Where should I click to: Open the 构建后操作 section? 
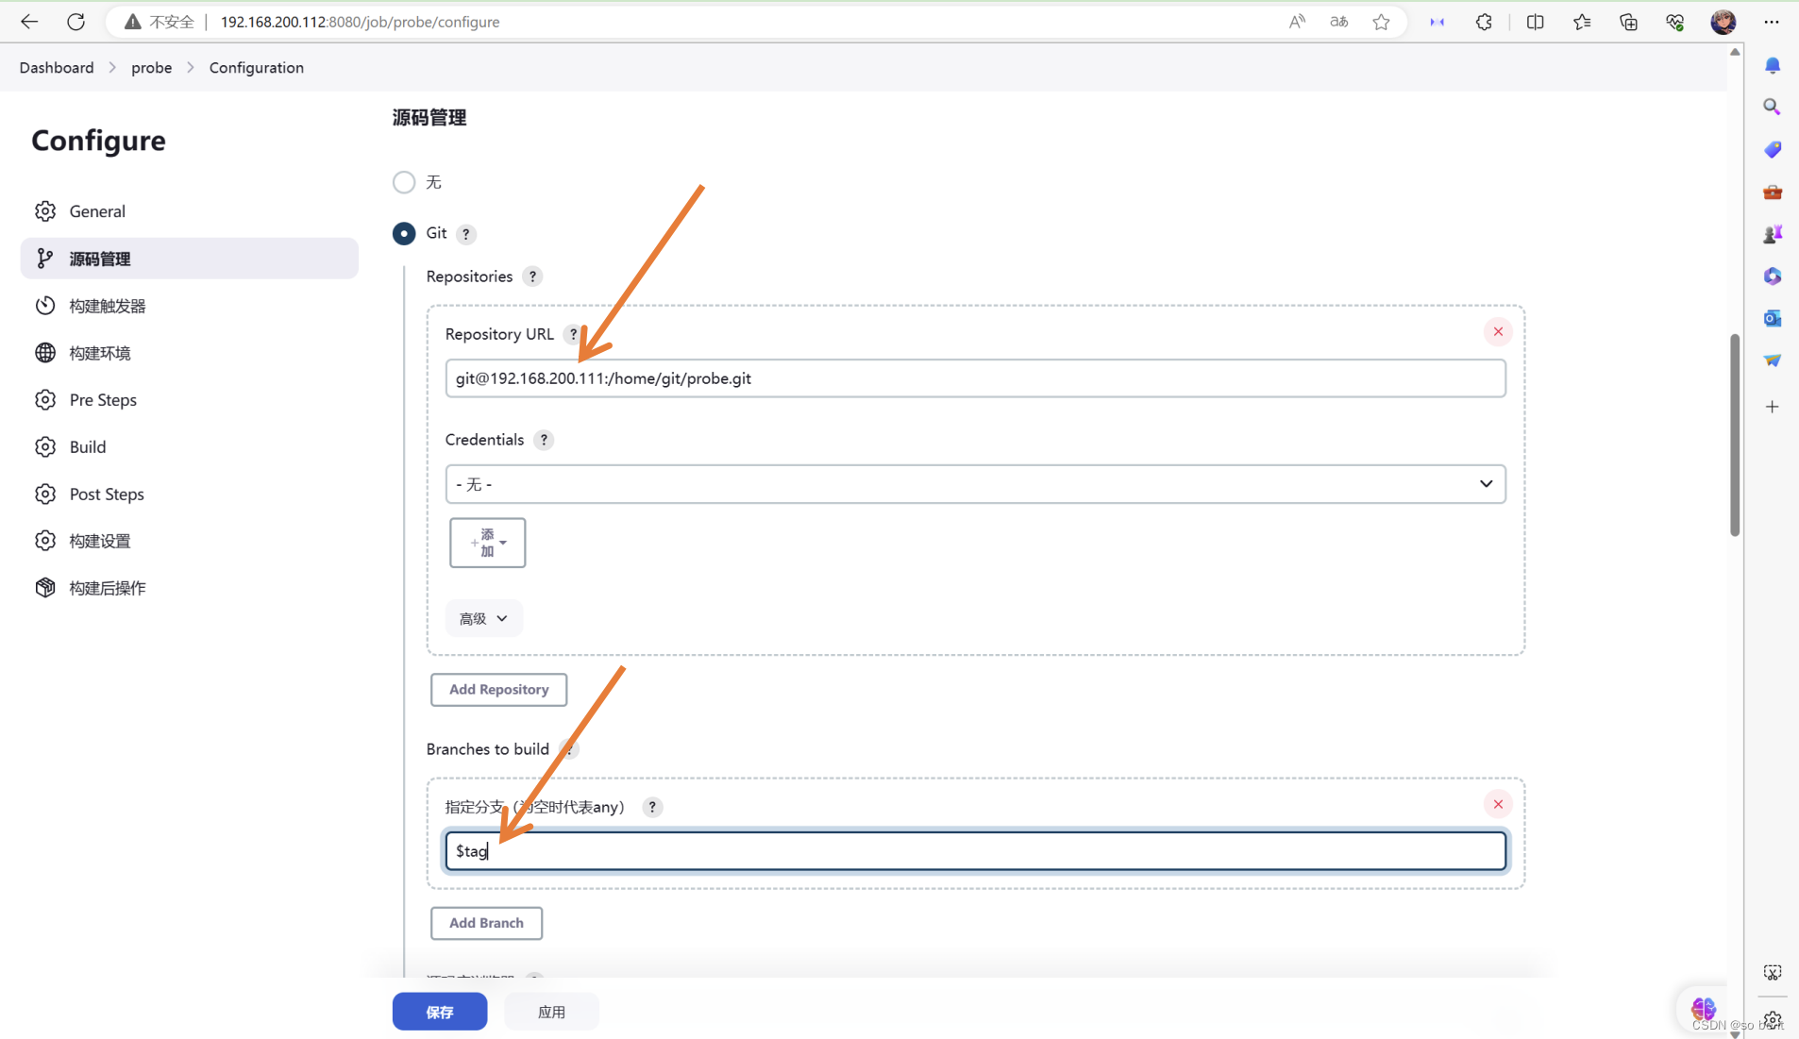[x=189, y=588]
